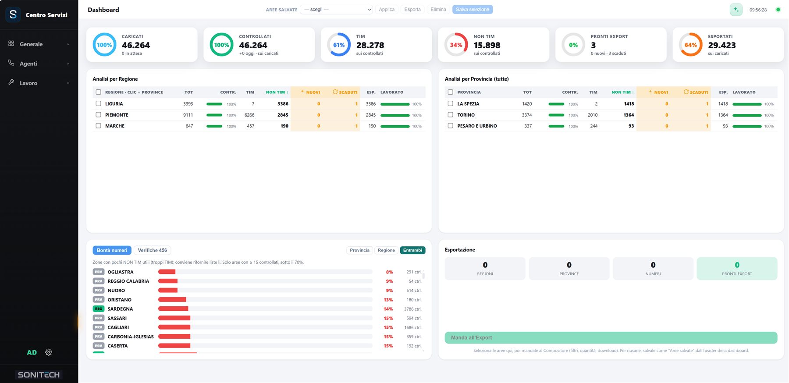Click the SASSARI row in quality list
Viewport: 789px width, 383px height.
pos(258,318)
